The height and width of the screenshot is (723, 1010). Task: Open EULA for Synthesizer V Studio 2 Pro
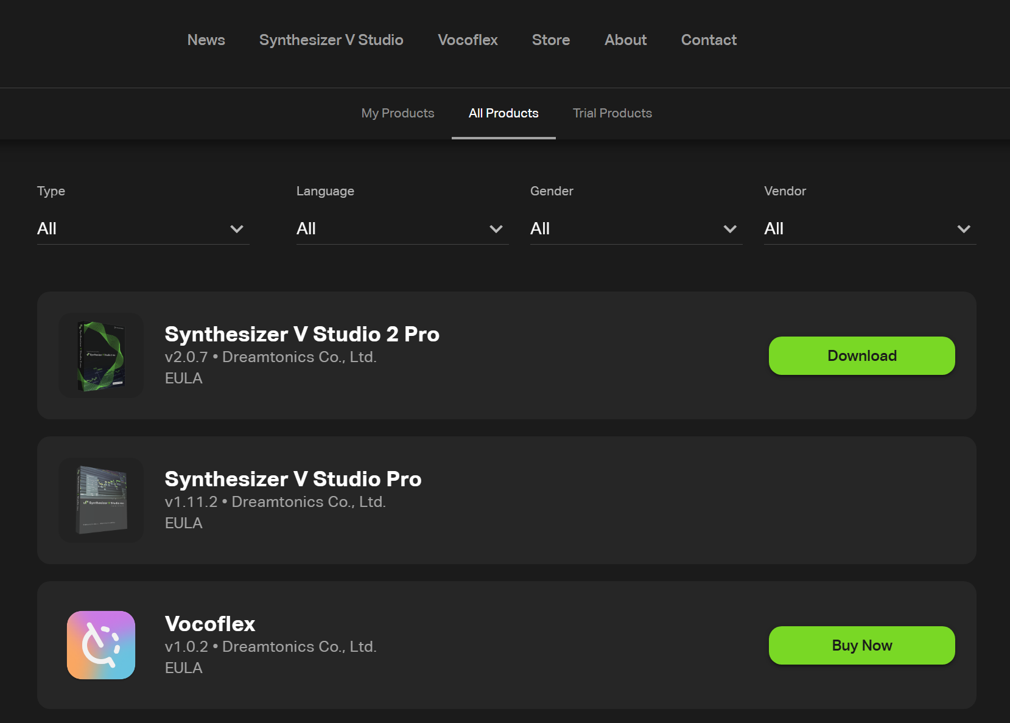(x=183, y=379)
